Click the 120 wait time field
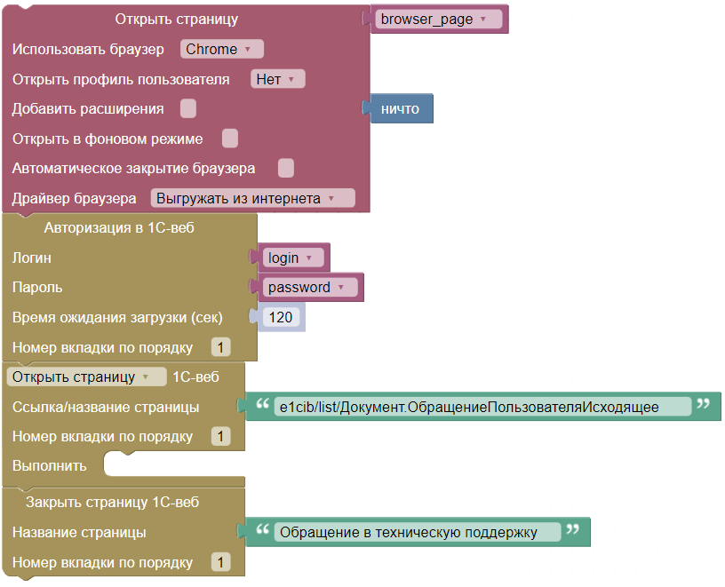The height and width of the screenshot is (587, 725). [281, 318]
